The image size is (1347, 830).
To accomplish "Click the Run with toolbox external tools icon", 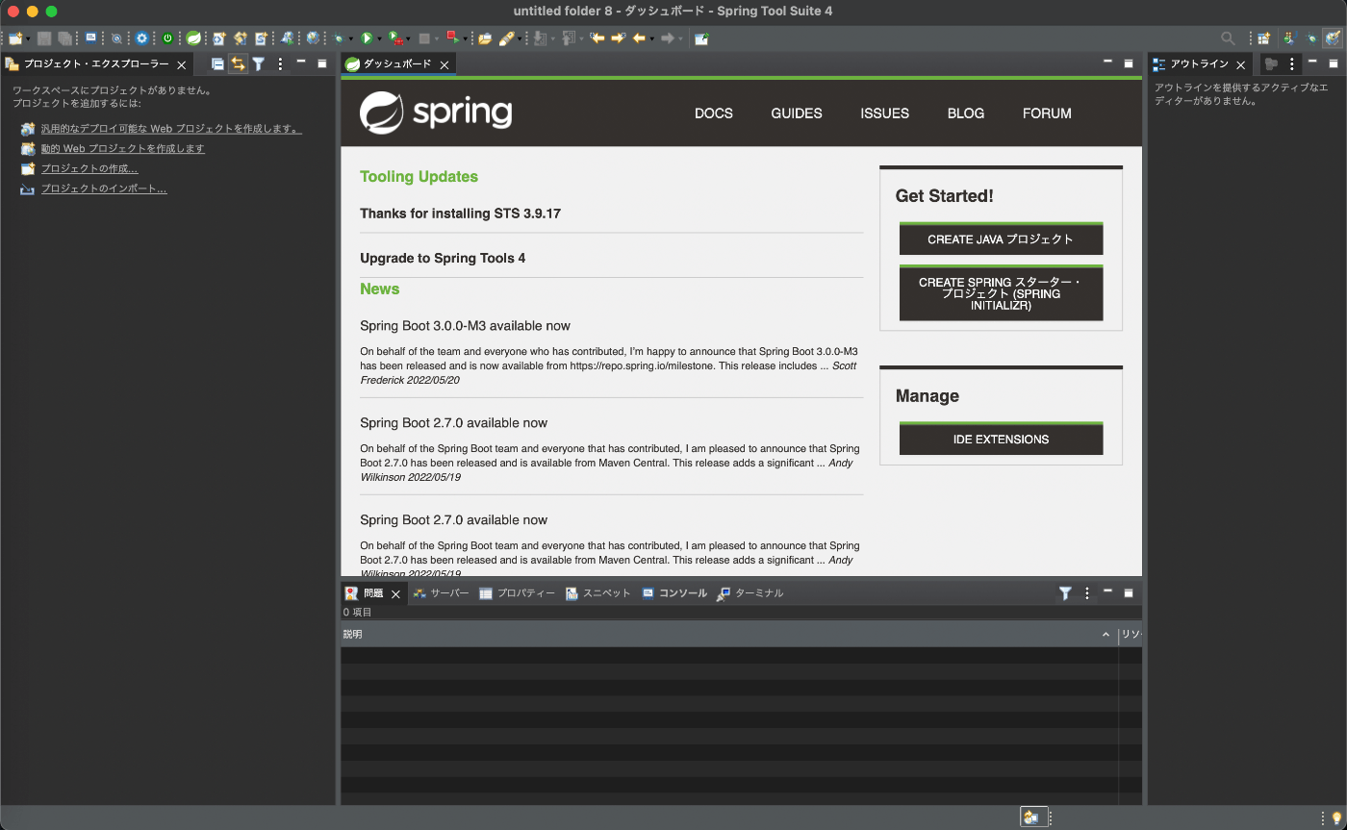I will [x=395, y=38].
